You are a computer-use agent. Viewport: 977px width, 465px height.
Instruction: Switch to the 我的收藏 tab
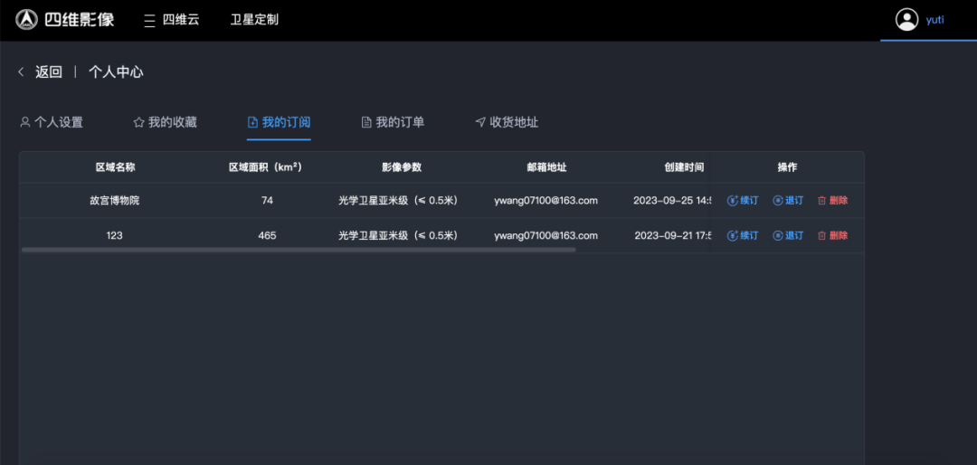[166, 122]
